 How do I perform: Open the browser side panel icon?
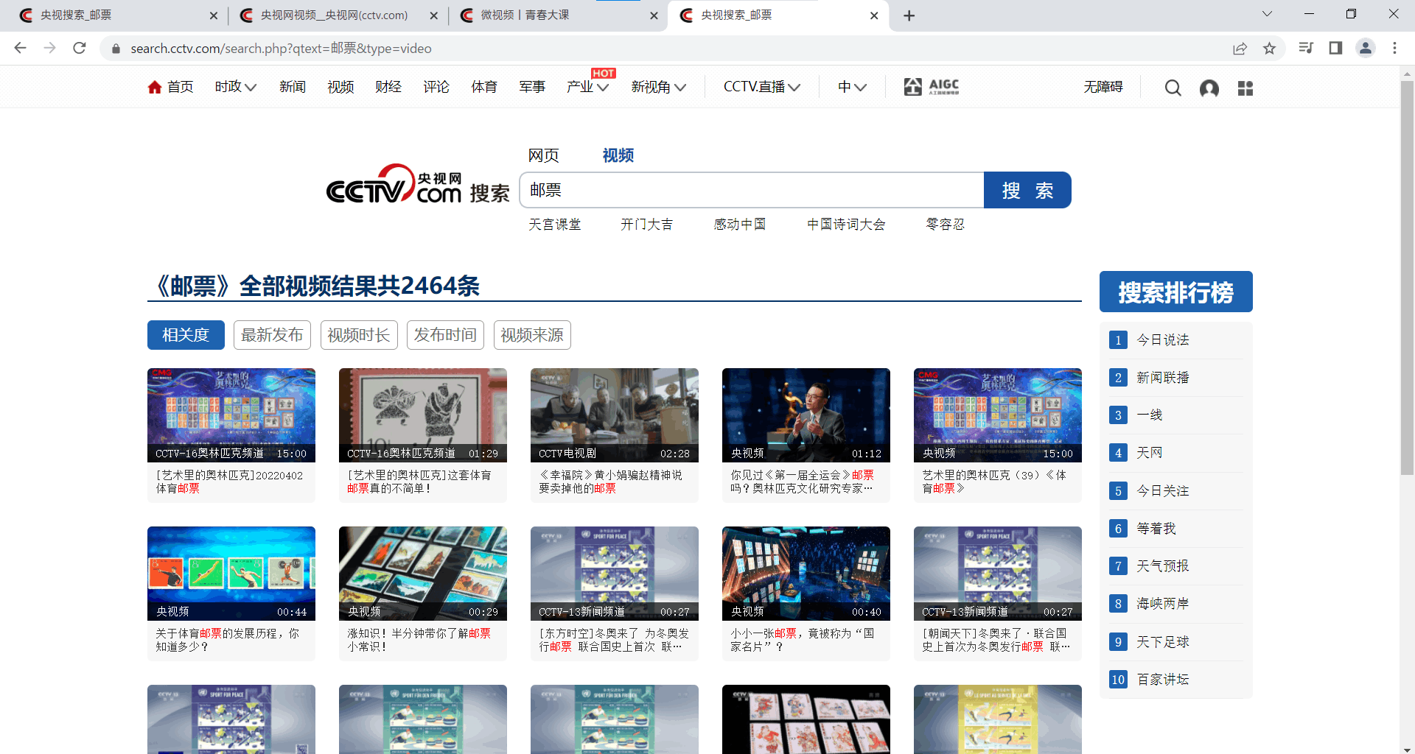click(x=1335, y=48)
